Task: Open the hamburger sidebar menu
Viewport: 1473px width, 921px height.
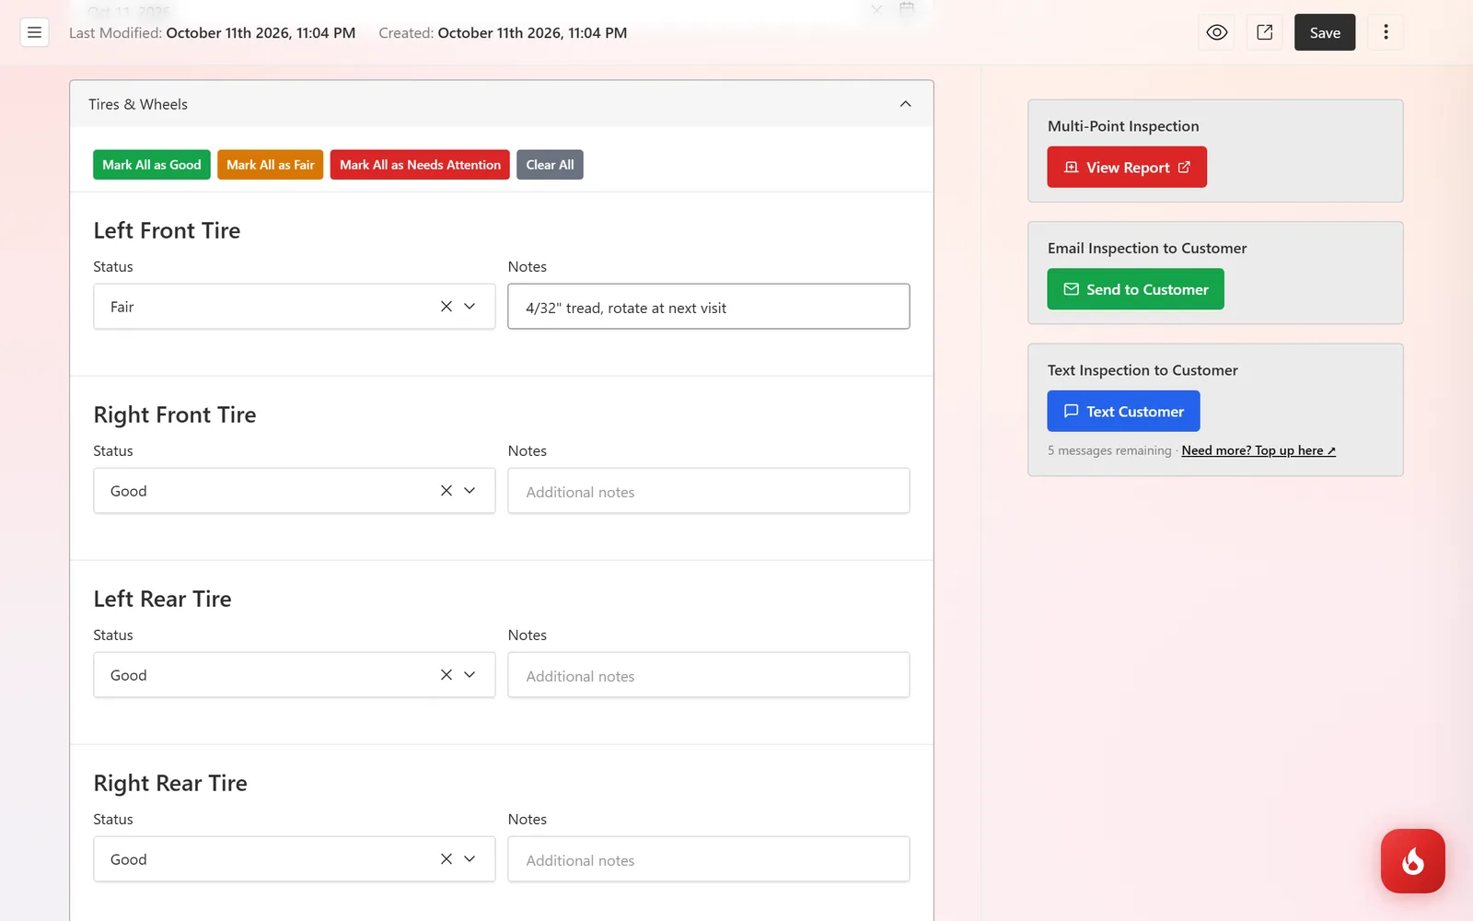Action: point(34,32)
